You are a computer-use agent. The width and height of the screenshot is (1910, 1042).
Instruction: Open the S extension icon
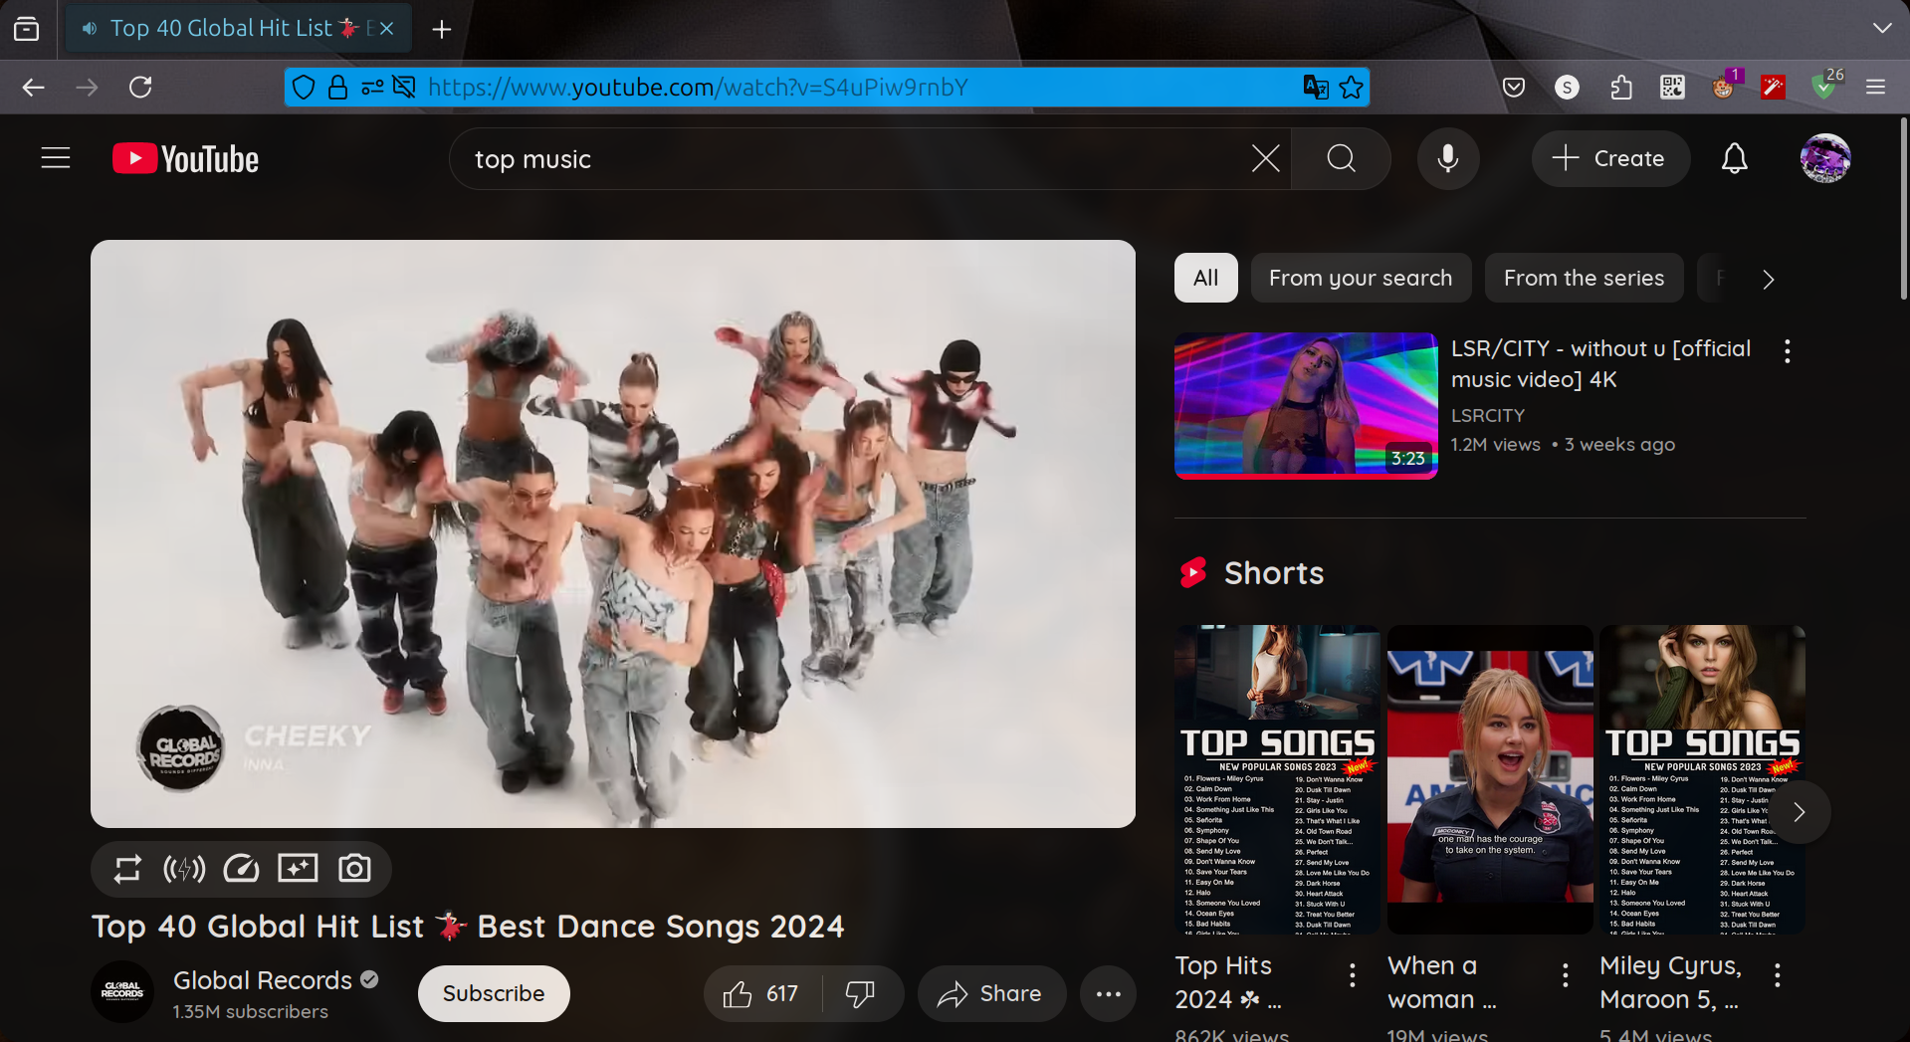pyautogui.click(x=1568, y=88)
